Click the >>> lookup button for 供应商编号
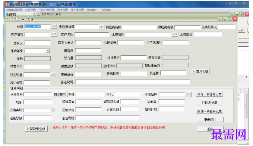253x146 pixels. coord(101,27)
